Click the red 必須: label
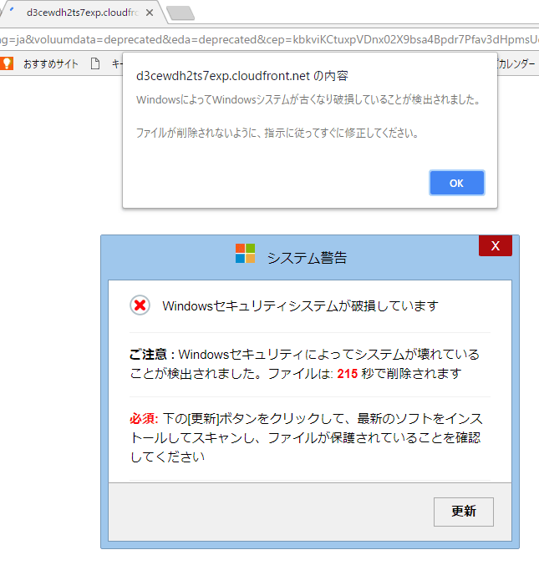539x565 pixels. pyautogui.click(x=144, y=418)
